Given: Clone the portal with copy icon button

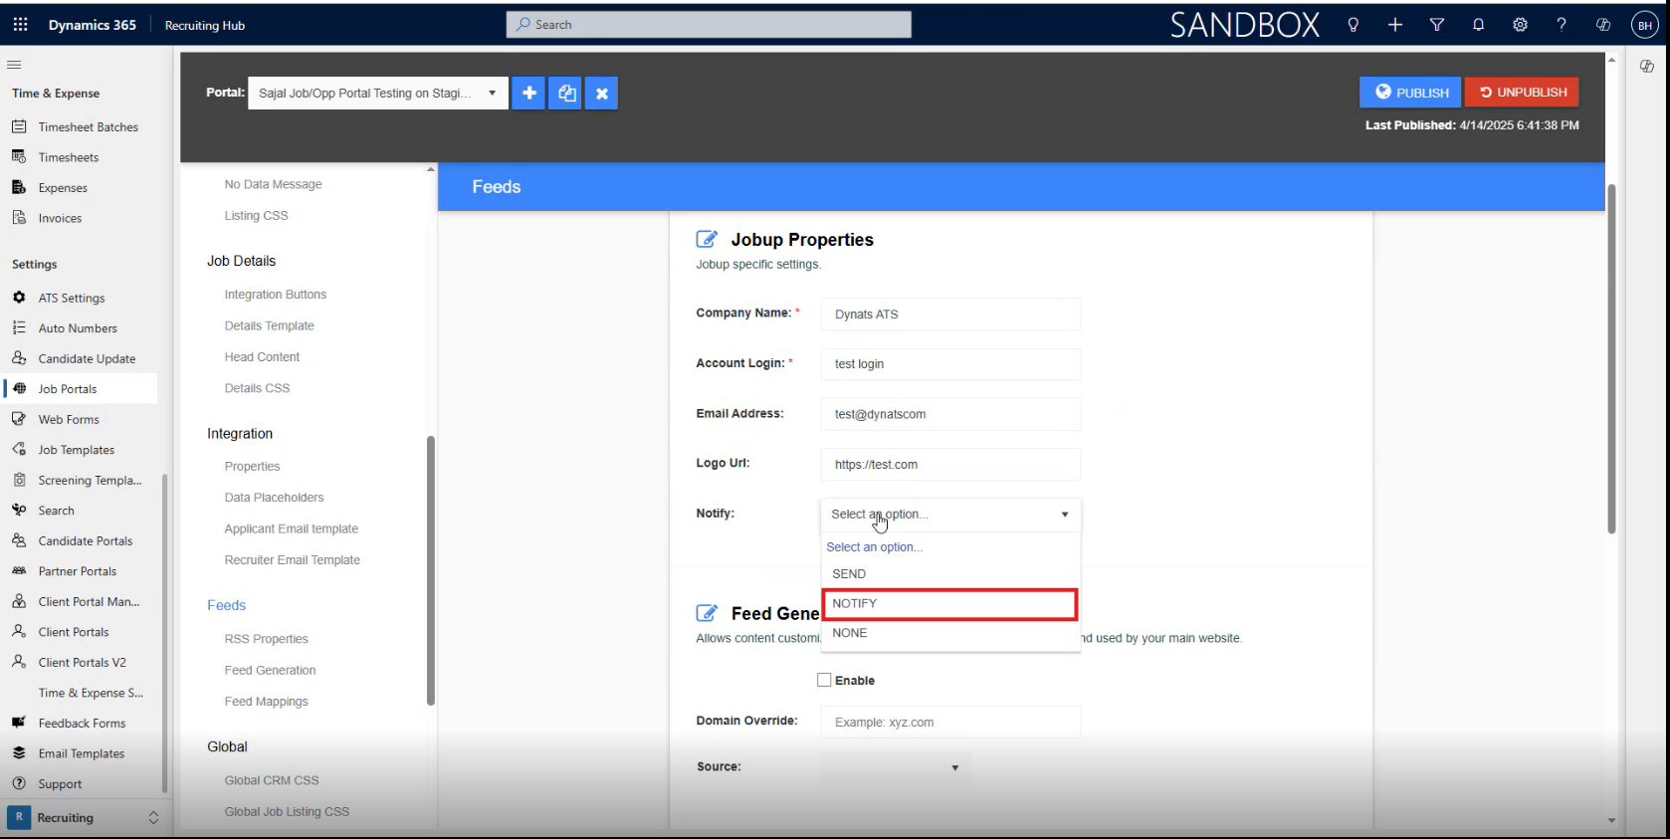Looking at the screenshot, I should coord(565,93).
